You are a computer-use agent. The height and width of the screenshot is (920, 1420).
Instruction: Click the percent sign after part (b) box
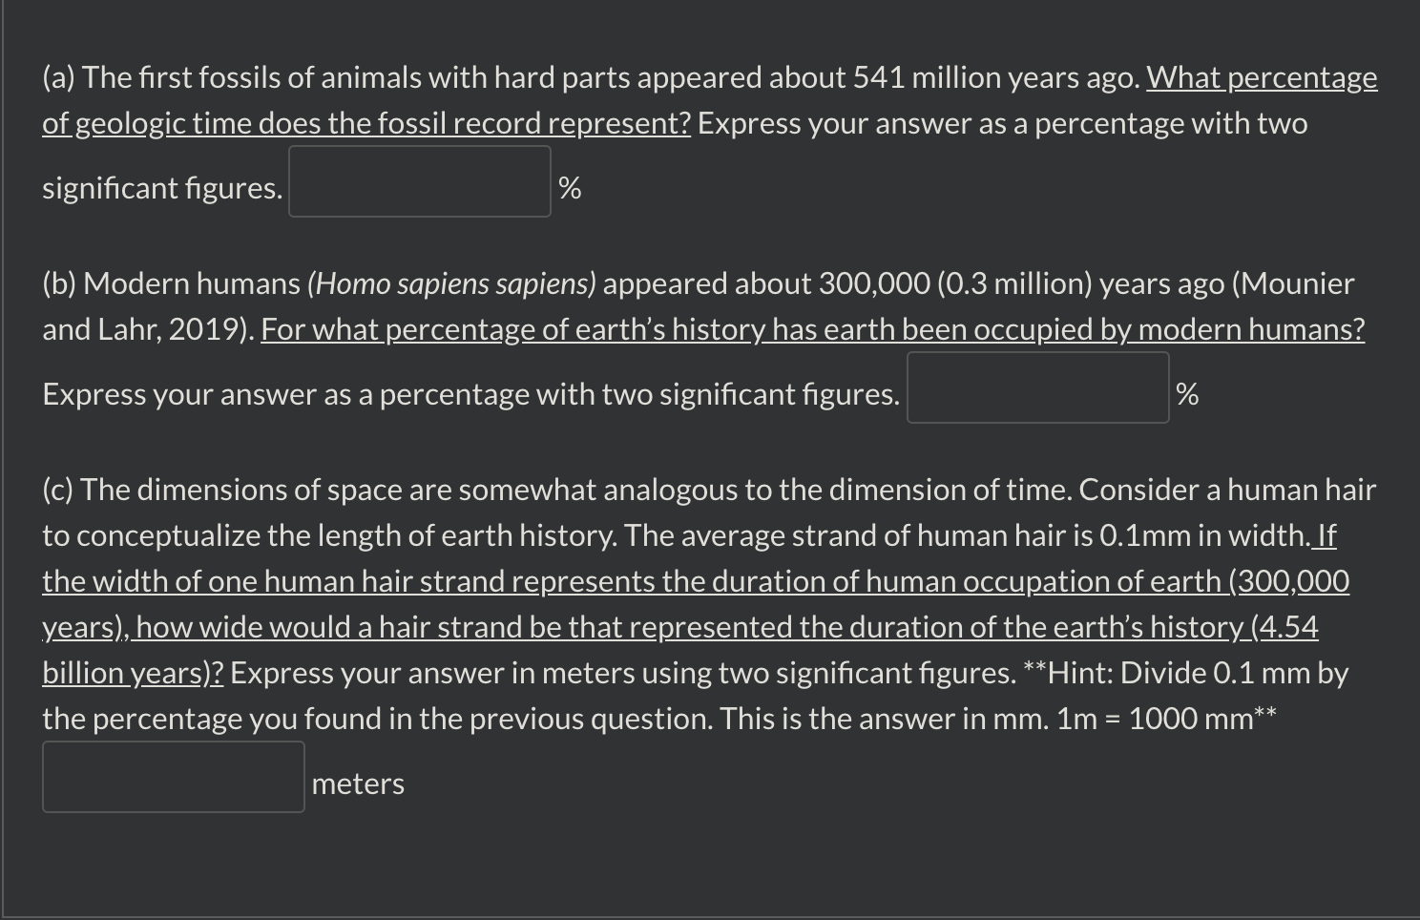(1189, 393)
